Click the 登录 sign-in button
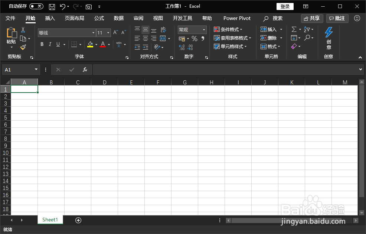The image size is (366, 234). click(x=285, y=7)
